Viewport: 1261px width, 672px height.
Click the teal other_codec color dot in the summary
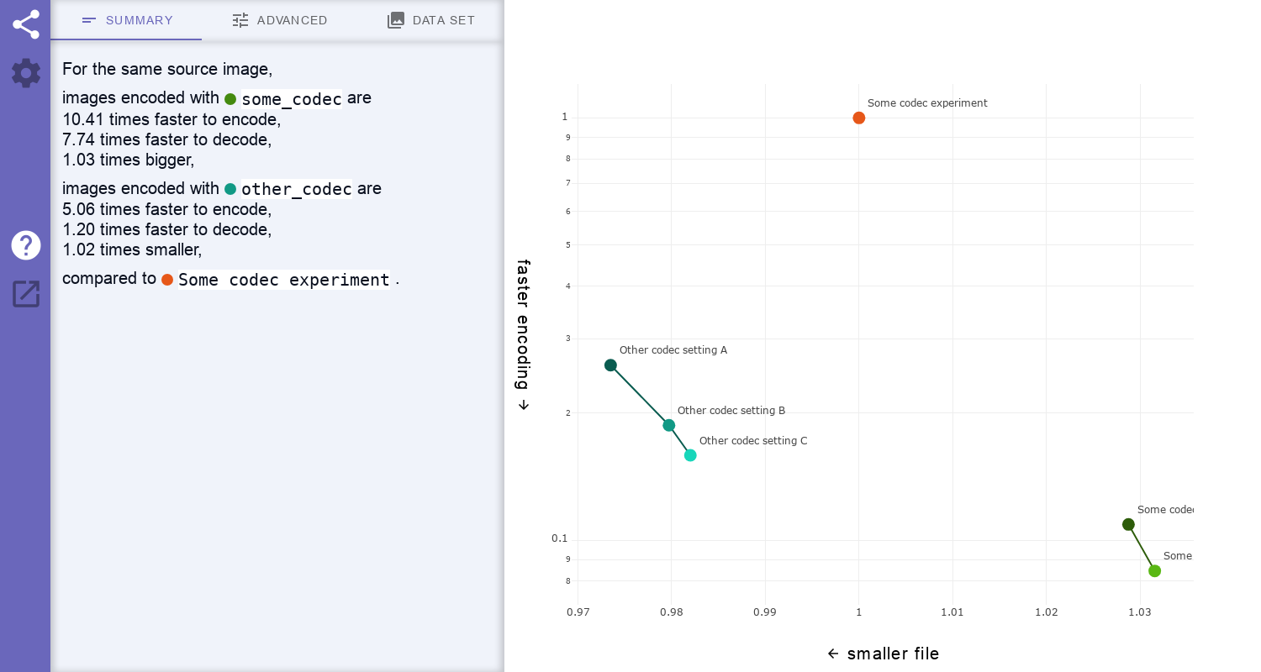click(230, 189)
